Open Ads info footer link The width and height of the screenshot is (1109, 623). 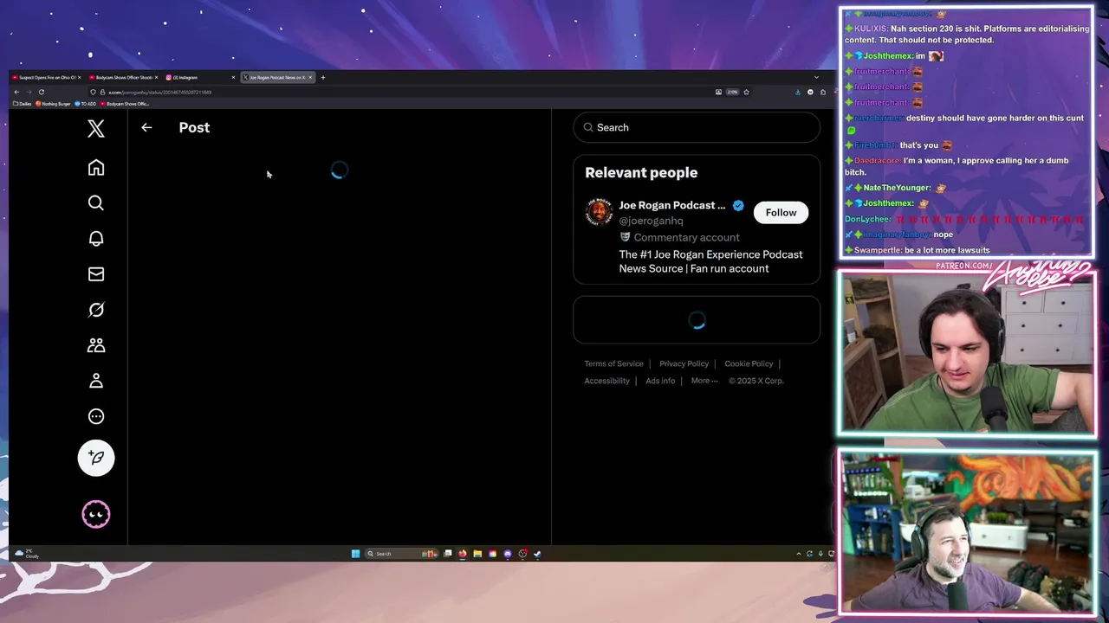click(x=660, y=381)
